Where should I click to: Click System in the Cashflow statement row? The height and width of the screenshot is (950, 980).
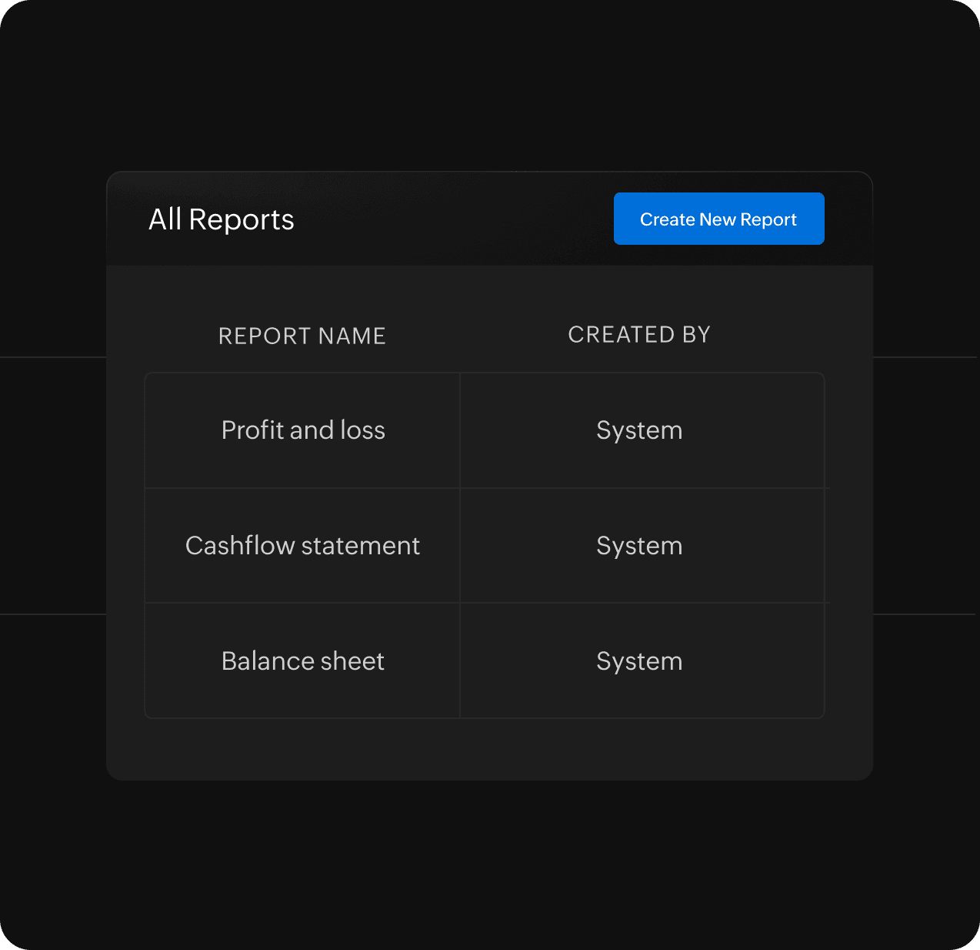(639, 546)
